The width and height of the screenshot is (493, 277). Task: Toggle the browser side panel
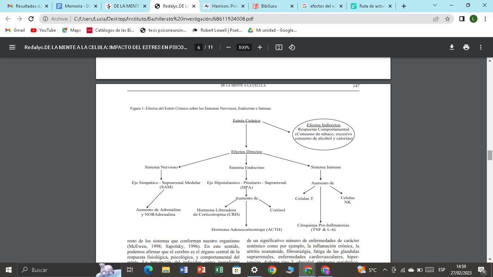462,19
